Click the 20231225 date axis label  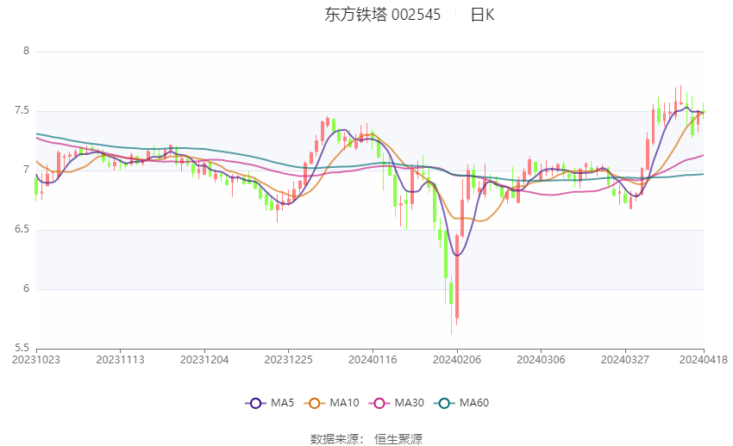[288, 360]
